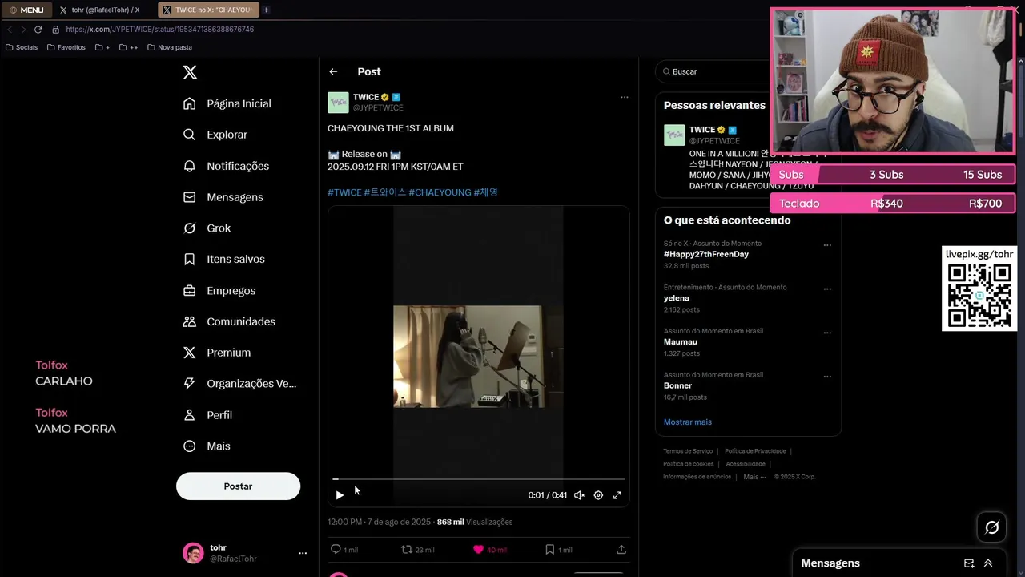Image resolution: width=1025 pixels, height=577 pixels.
Task: Compose new message in Mensagens drawer
Action: pos(969,563)
